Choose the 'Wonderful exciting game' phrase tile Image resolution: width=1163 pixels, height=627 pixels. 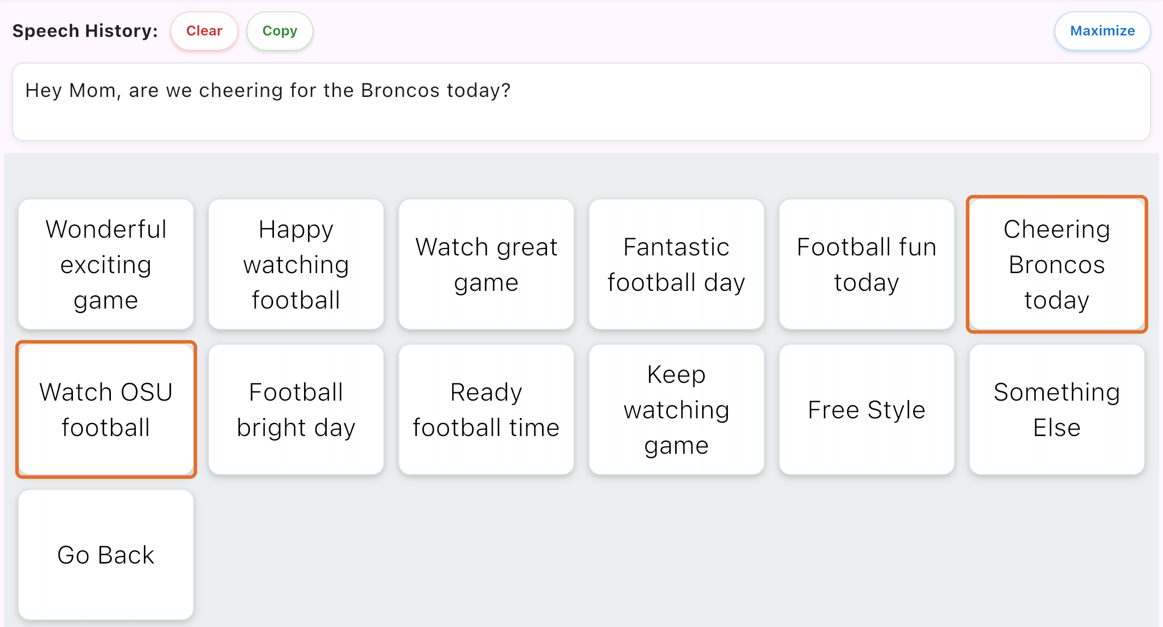point(106,264)
